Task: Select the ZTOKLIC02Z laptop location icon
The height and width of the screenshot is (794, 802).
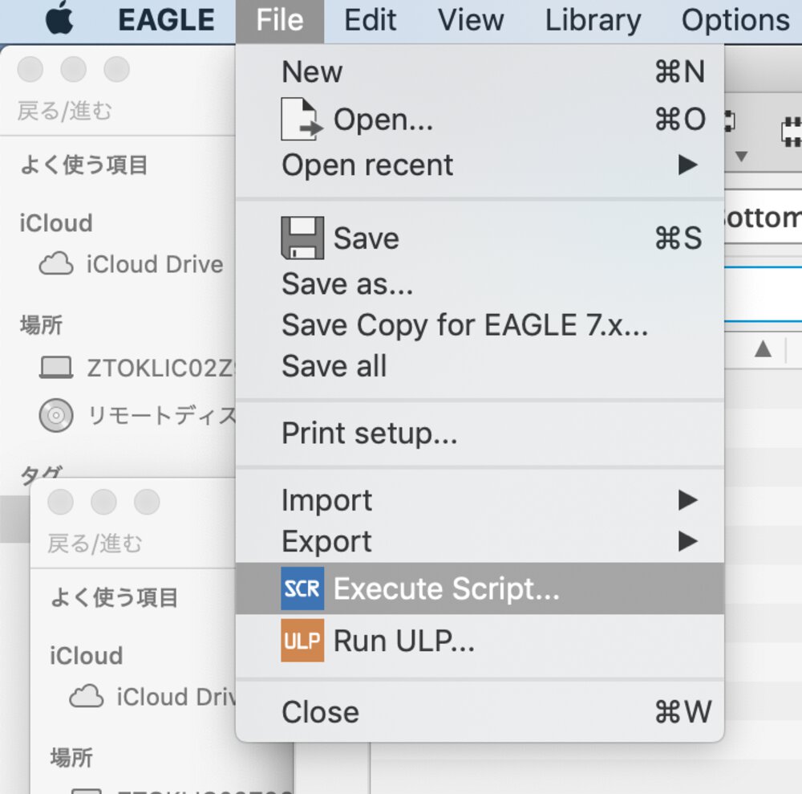Action: (x=56, y=368)
